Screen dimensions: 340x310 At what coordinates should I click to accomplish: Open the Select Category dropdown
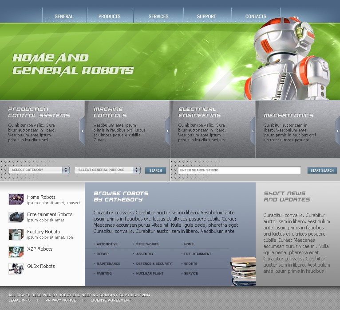click(39, 170)
